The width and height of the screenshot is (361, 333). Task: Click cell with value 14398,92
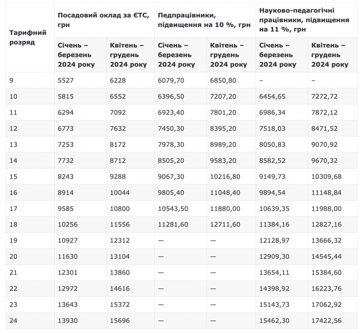(274, 289)
